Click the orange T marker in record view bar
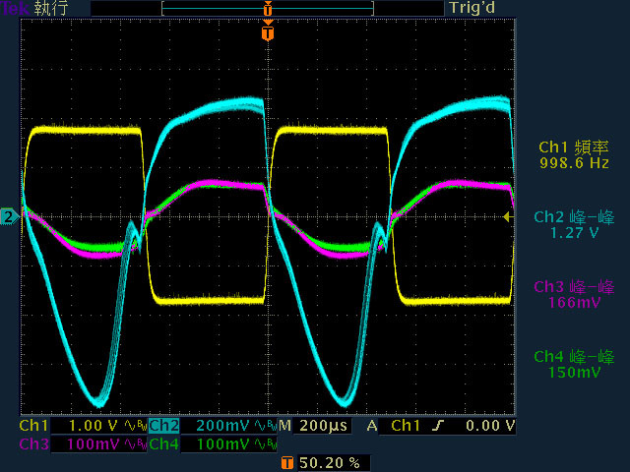Image resolution: width=630 pixels, height=472 pixels. [x=268, y=9]
